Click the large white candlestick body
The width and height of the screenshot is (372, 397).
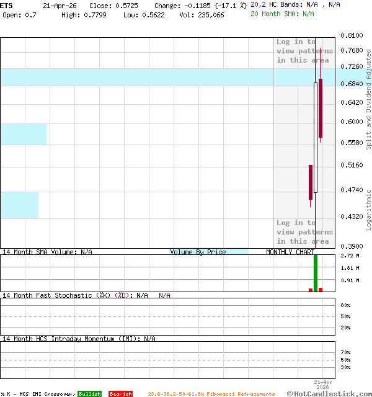pos(316,137)
